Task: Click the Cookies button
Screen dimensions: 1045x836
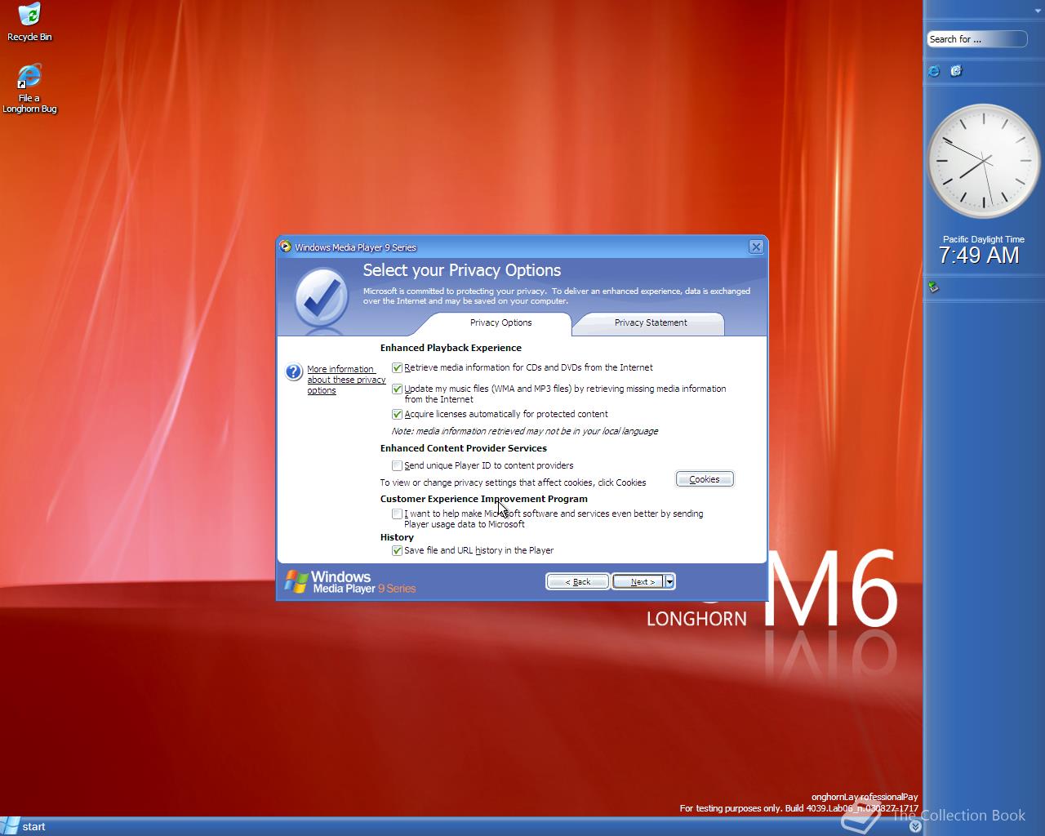Action: pyautogui.click(x=705, y=479)
